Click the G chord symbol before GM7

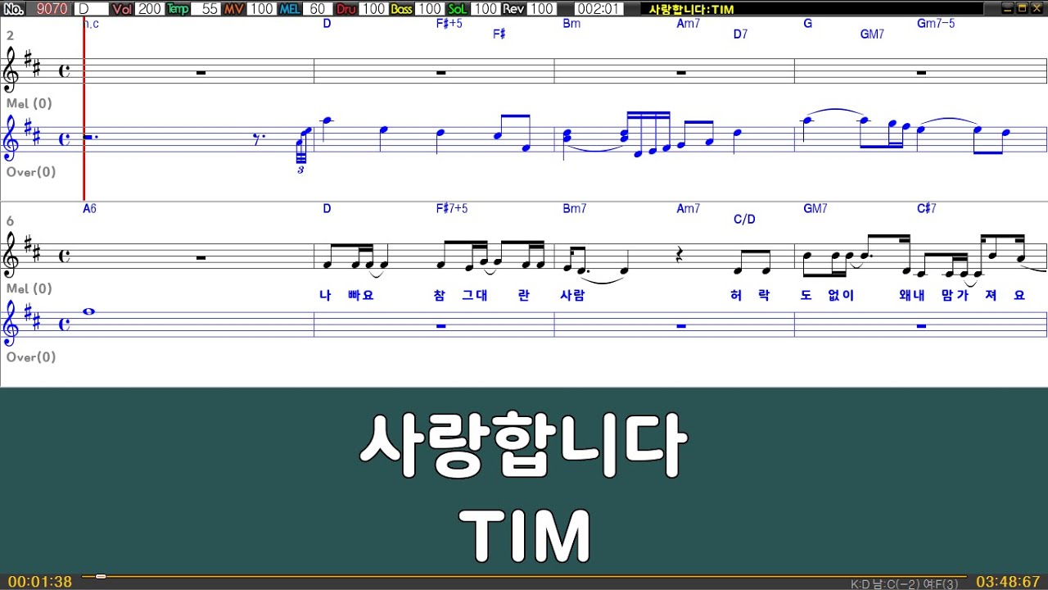tap(807, 23)
